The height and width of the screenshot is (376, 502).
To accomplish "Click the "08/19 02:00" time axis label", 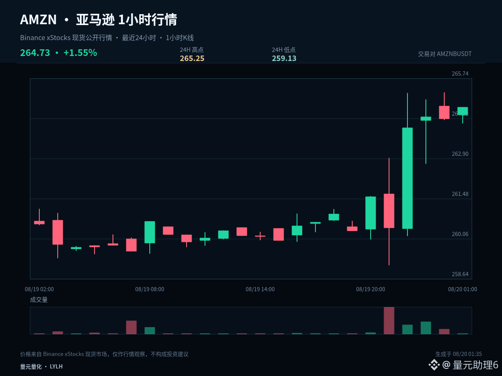I will tap(39, 289).
